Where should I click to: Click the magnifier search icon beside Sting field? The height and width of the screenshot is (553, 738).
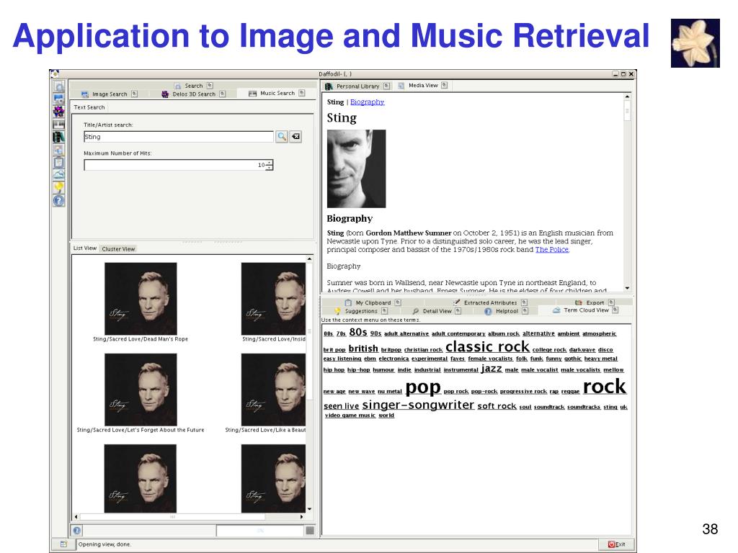[282, 136]
